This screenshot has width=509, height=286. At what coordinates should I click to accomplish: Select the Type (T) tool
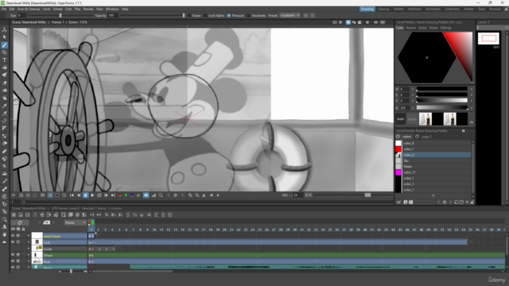coord(5,60)
